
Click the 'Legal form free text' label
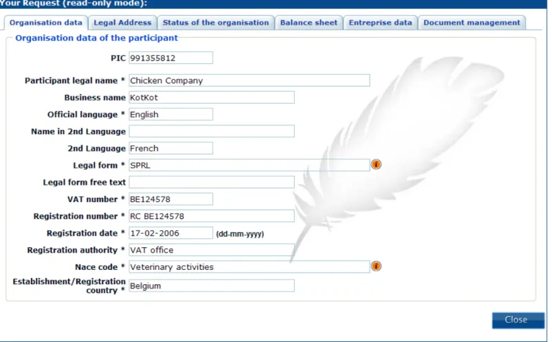84,182
